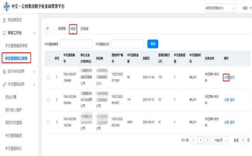The height and width of the screenshot is (156, 252).
Task: Check the row for TAS-202207159466
Action: [x=48, y=77]
